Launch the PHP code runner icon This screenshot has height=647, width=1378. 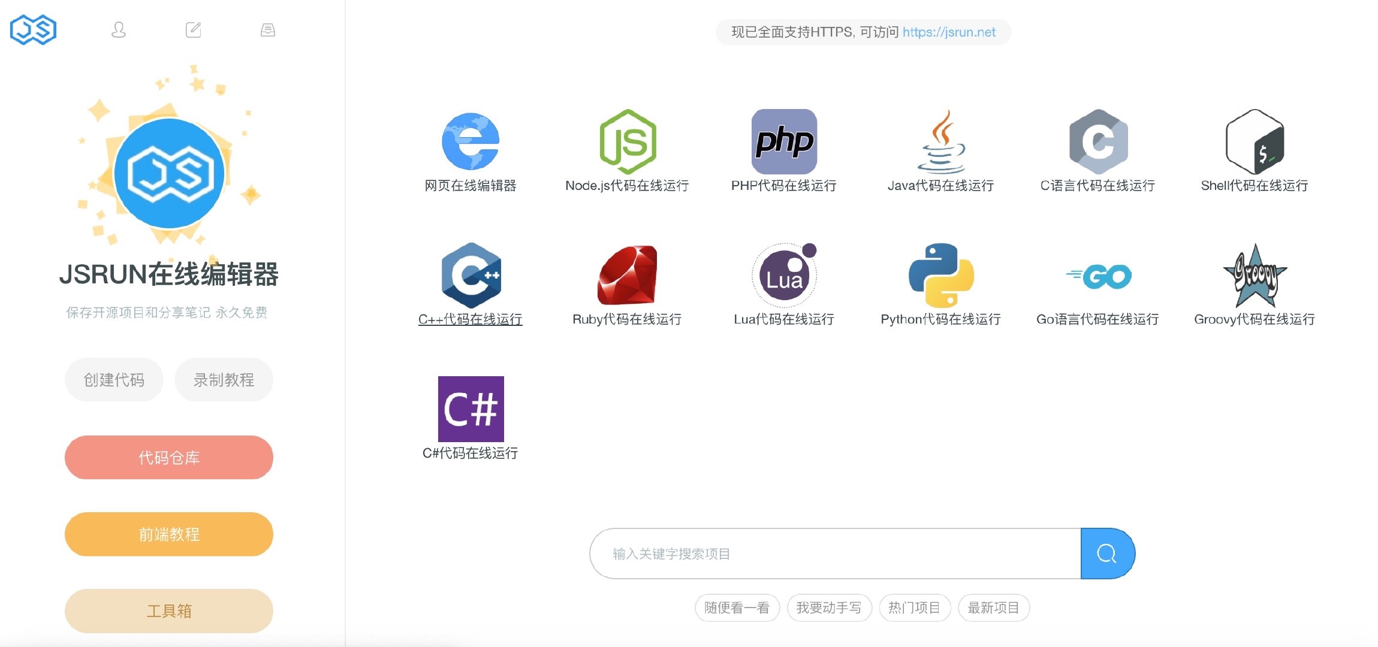(784, 142)
